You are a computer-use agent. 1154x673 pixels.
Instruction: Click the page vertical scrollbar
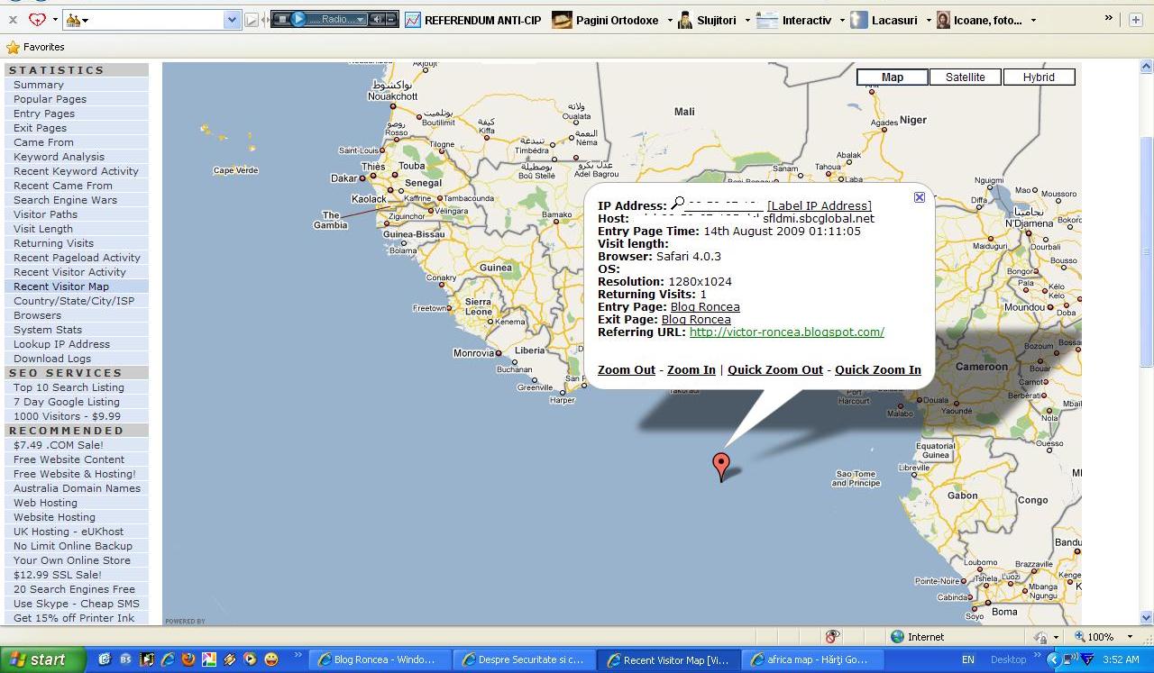coord(1147,252)
